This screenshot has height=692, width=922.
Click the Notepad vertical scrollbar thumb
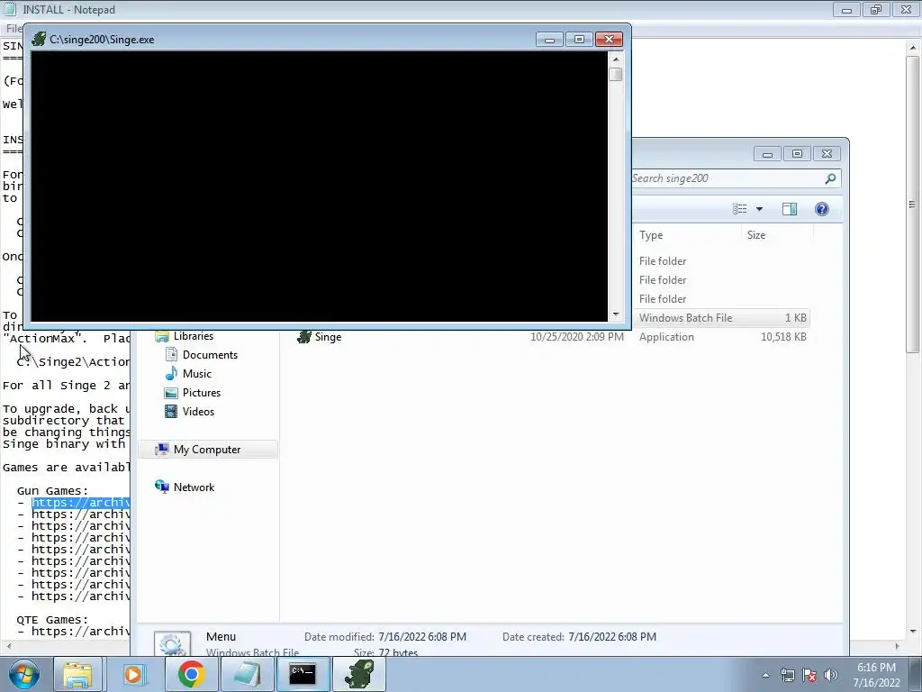click(912, 205)
